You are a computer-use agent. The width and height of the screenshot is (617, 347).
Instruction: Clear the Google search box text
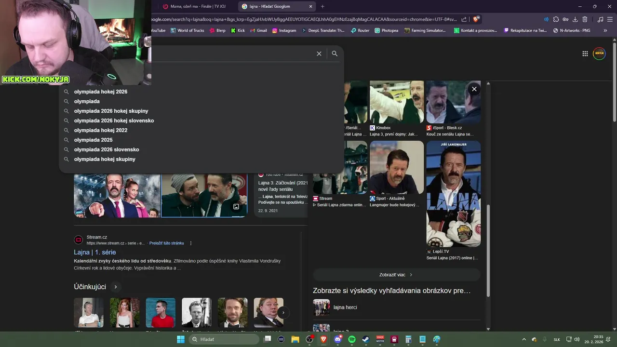tap(319, 53)
